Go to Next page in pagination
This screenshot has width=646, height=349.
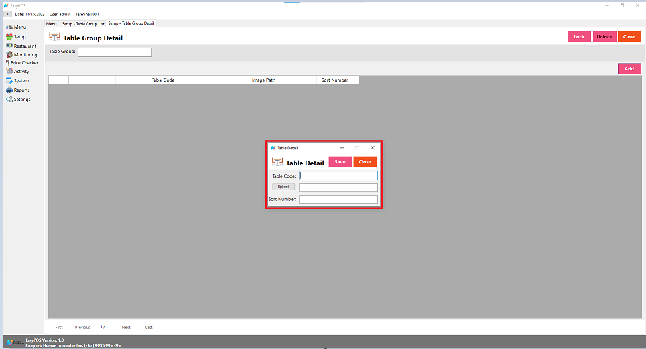(x=126, y=327)
